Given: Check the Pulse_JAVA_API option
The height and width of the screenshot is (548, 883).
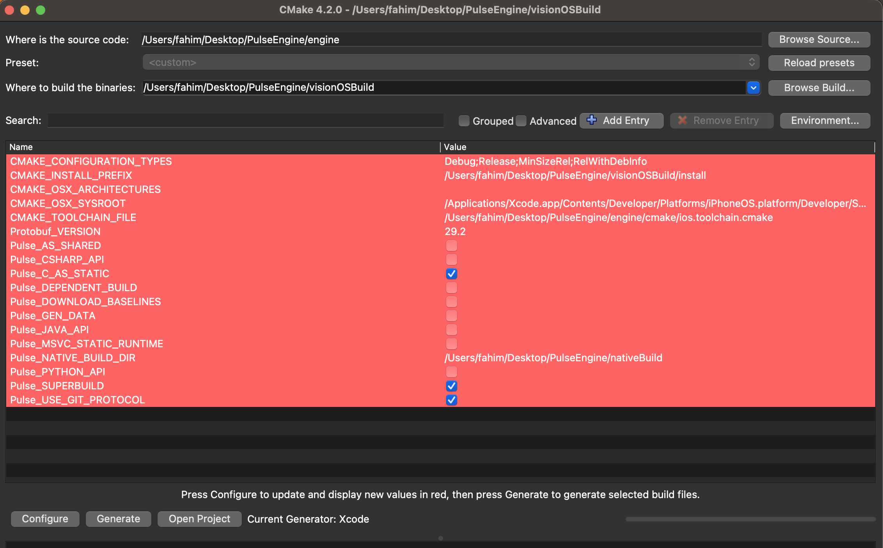Looking at the screenshot, I should pyautogui.click(x=451, y=330).
